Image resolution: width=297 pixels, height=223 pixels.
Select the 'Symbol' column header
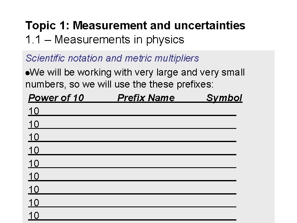click(x=224, y=98)
